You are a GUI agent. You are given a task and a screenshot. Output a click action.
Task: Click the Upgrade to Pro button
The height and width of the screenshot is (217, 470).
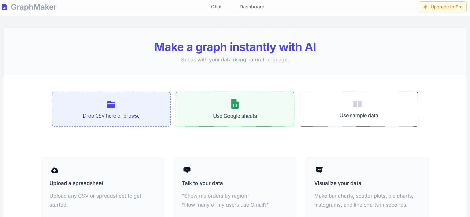click(443, 7)
